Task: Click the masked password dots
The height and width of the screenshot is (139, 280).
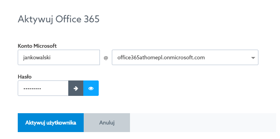Action: click(x=32, y=89)
